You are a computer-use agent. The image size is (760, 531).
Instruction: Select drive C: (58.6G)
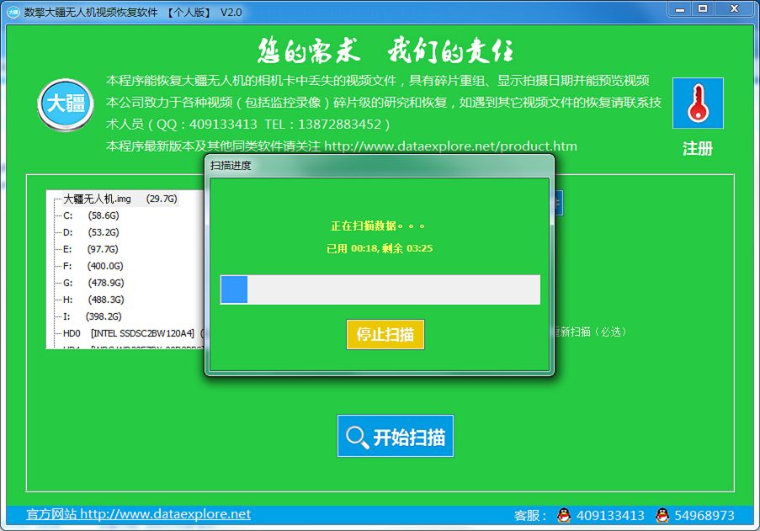tap(91, 215)
